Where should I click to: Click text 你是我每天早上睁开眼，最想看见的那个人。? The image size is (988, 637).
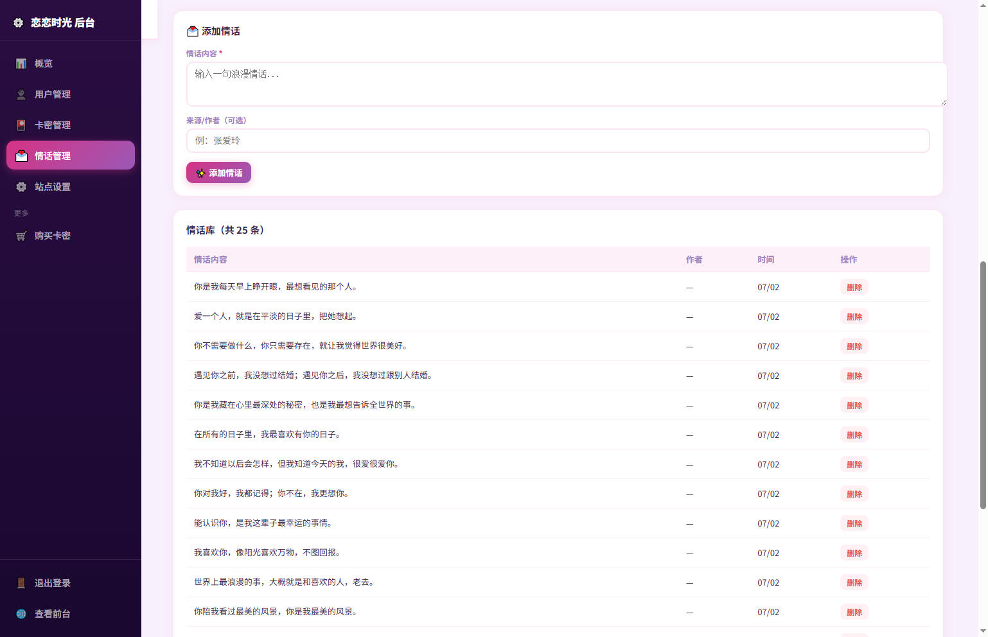pyautogui.click(x=278, y=286)
